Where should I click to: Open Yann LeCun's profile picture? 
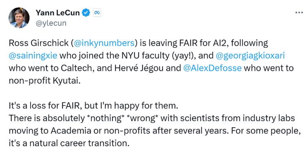coord(19,18)
